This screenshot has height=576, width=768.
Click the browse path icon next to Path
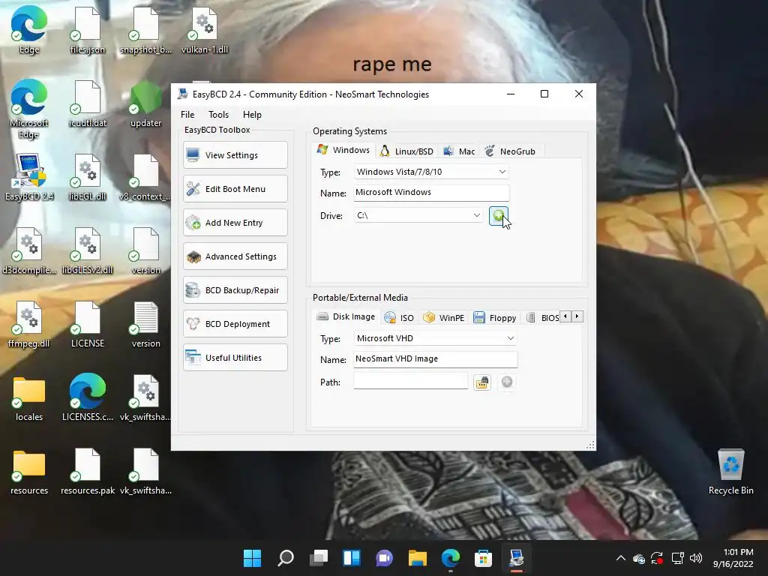(482, 382)
